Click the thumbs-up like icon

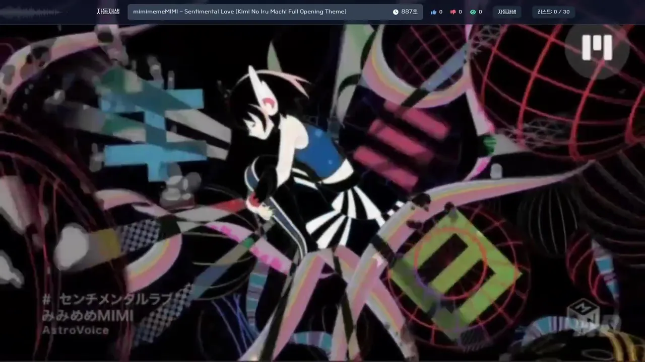coord(433,12)
